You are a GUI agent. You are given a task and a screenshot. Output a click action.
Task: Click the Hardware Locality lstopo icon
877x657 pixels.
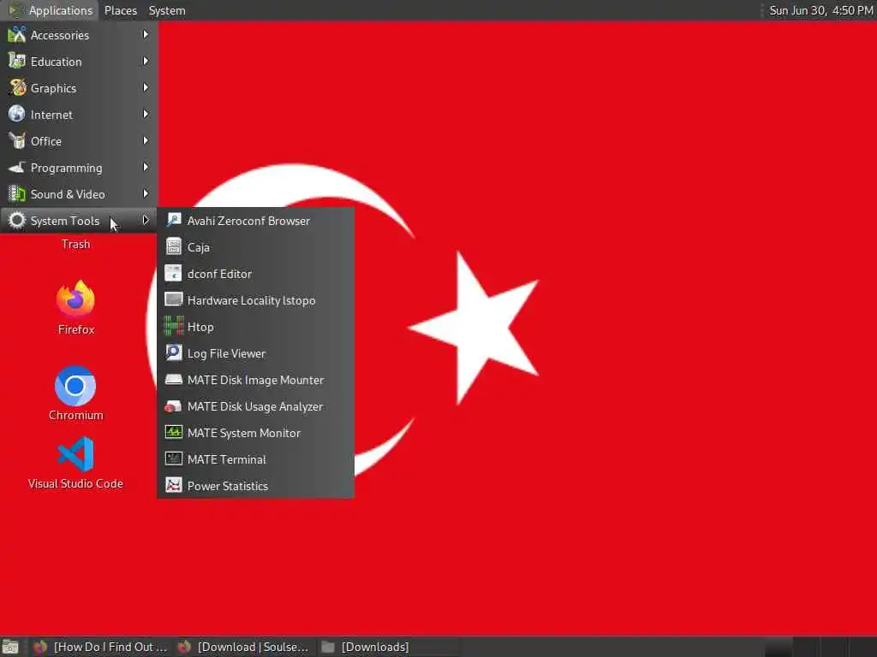click(173, 300)
